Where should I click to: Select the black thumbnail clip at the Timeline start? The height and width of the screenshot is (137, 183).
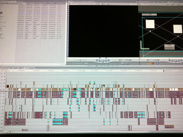[8, 86]
